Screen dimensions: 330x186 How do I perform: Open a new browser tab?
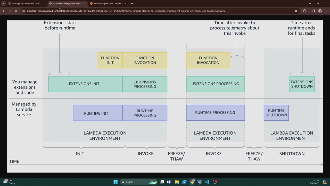(x=132, y=4)
